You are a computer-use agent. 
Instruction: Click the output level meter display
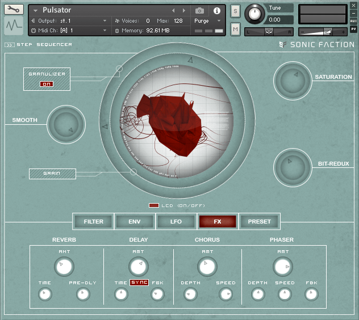[x=323, y=14]
